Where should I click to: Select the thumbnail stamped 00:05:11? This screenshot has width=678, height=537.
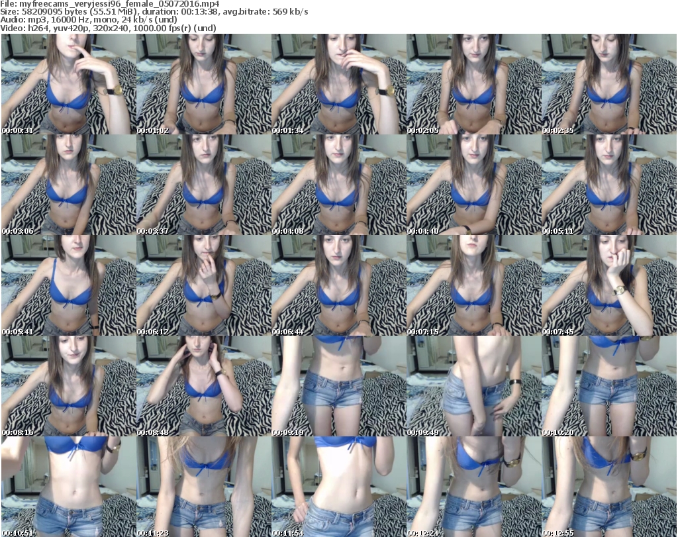click(x=609, y=185)
